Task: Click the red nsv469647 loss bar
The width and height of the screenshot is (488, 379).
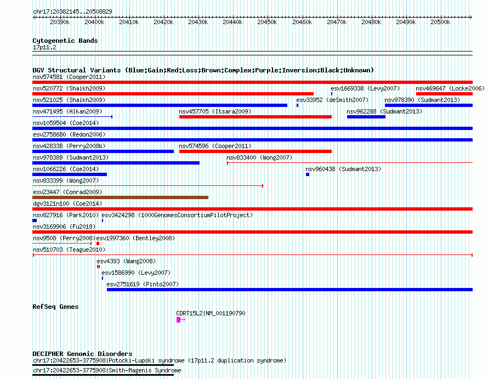Action: pyautogui.click(x=445, y=94)
